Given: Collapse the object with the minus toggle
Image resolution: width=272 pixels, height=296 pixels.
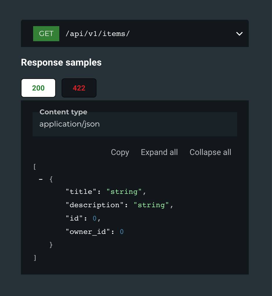Looking at the screenshot, I should tap(41, 179).
